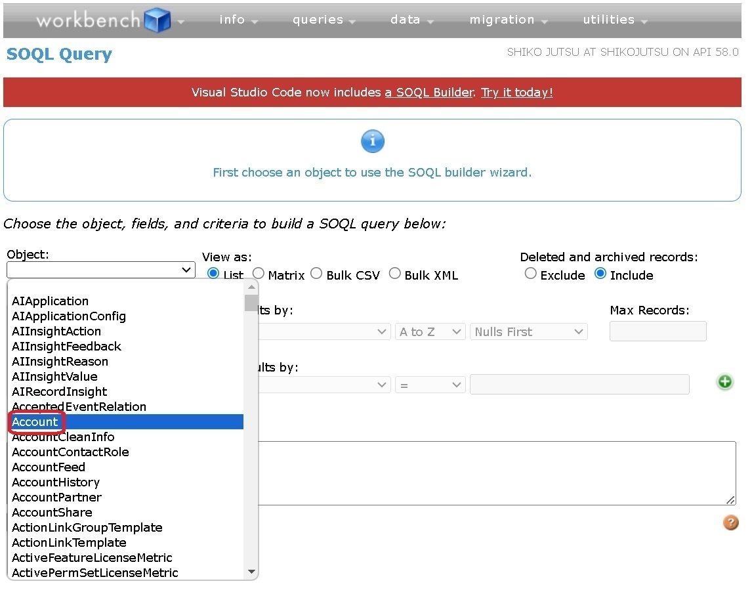Click the green plus add filter icon
The image size is (752, 596).
725,382
